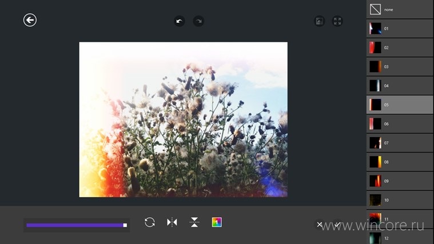Cancel the effect with the X
The image size is (434, 244).
pos(320,225)
